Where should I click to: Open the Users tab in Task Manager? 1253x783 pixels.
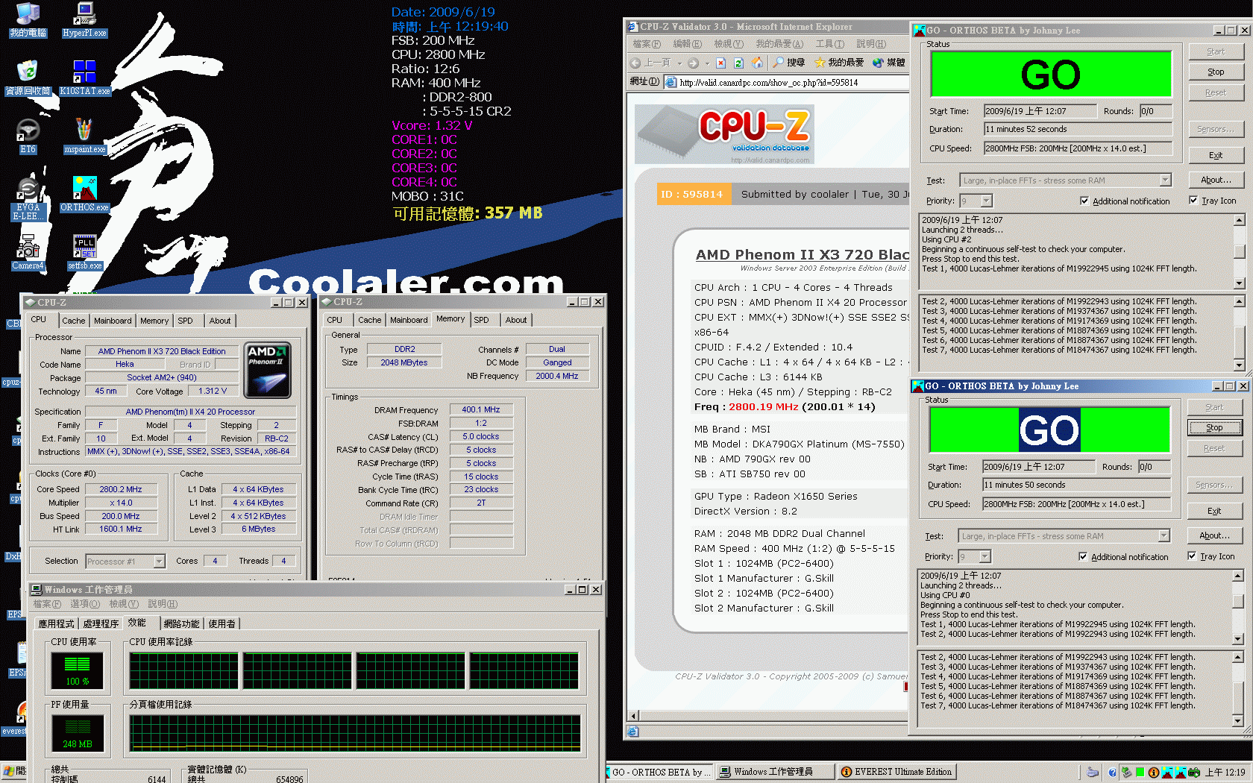(x=222, y=624)
